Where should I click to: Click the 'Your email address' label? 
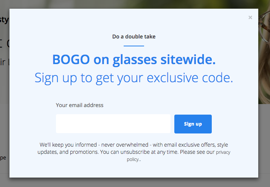coord(79,105)
